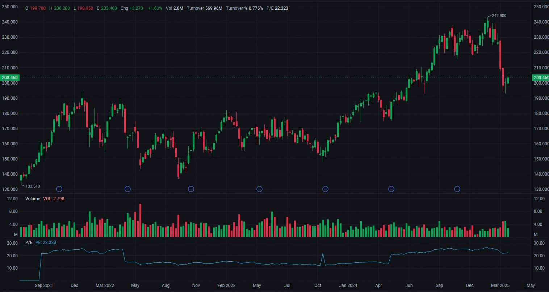Click the VOL: 2.798 indicator value
The image size is (549, 292).
point(54,199)
